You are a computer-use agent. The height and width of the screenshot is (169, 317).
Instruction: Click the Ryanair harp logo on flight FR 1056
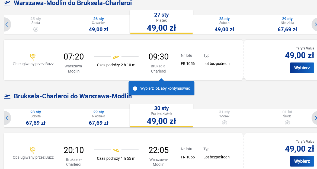point(33,57)
